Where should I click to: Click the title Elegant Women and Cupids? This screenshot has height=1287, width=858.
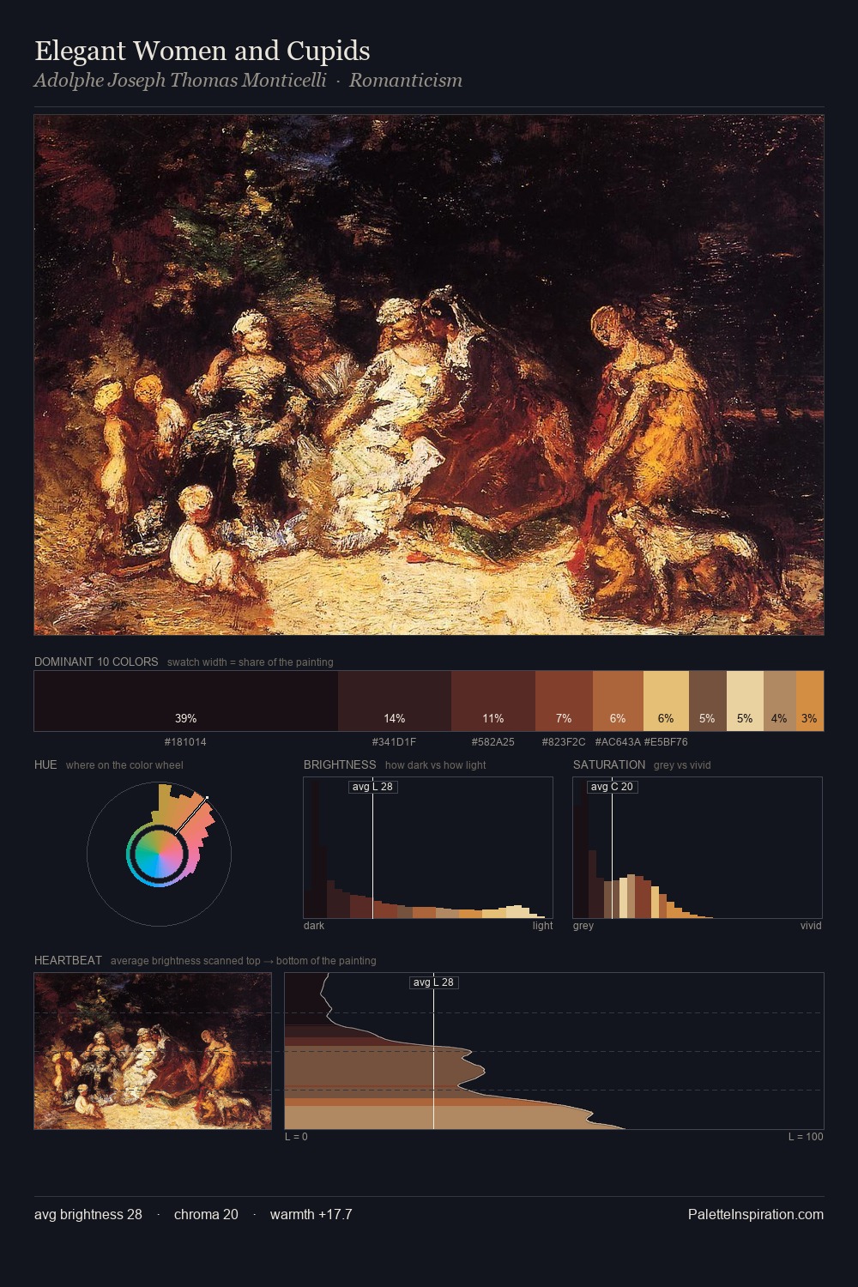(x=202, y=51)
